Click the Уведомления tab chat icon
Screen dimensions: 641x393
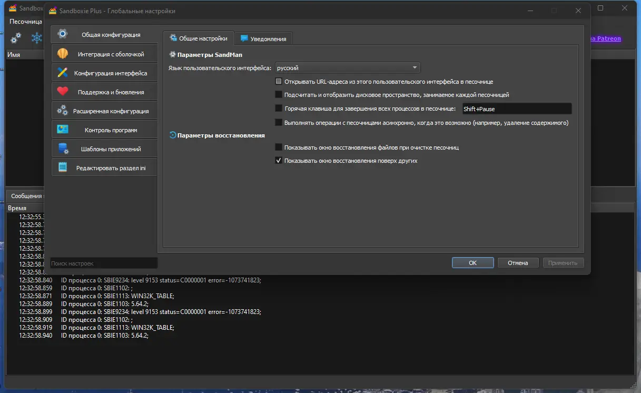tap(244, 38)
